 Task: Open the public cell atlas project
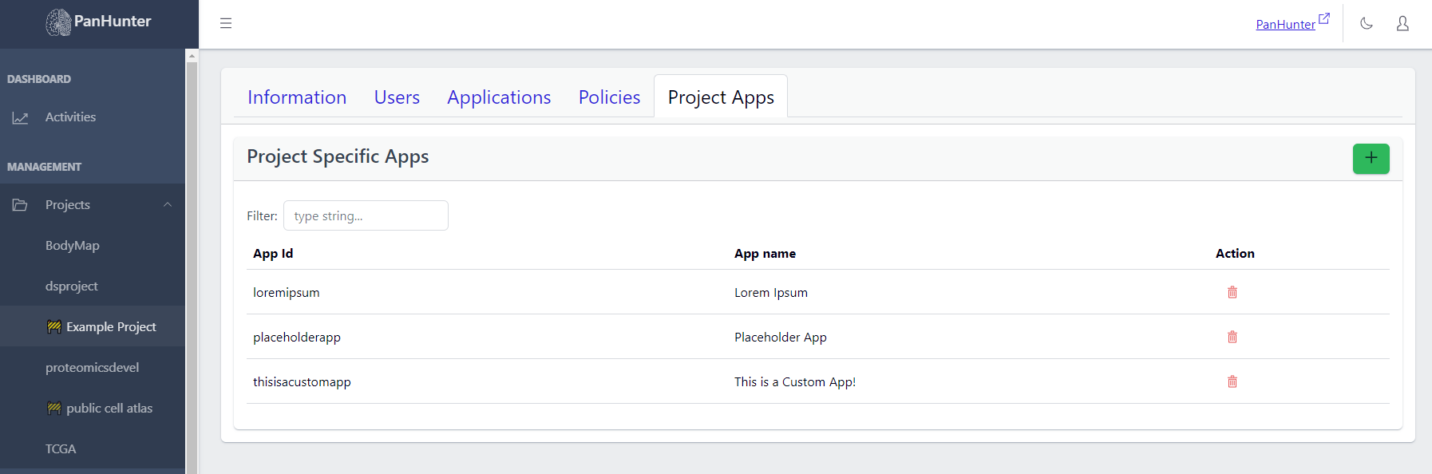[109, 409]
